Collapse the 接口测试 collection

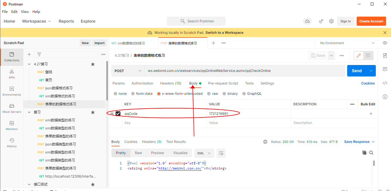pyautogui.click(x=29, y=184)
